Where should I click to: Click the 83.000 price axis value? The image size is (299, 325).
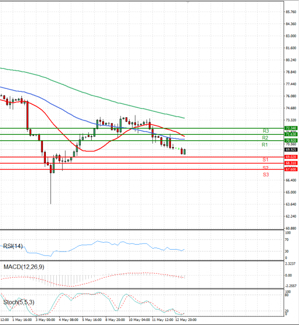(291, 36)
